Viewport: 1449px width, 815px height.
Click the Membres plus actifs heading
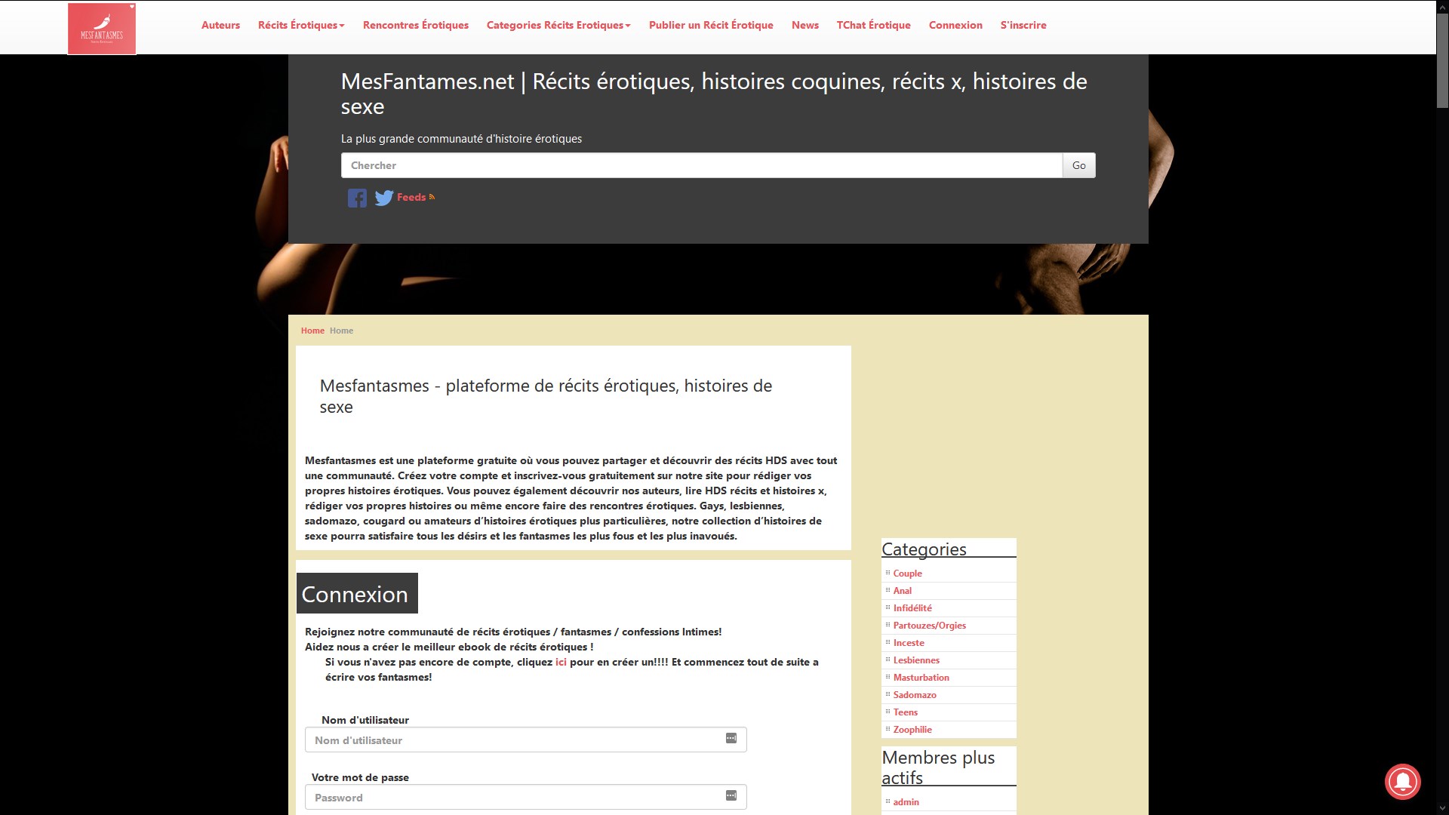938,767
